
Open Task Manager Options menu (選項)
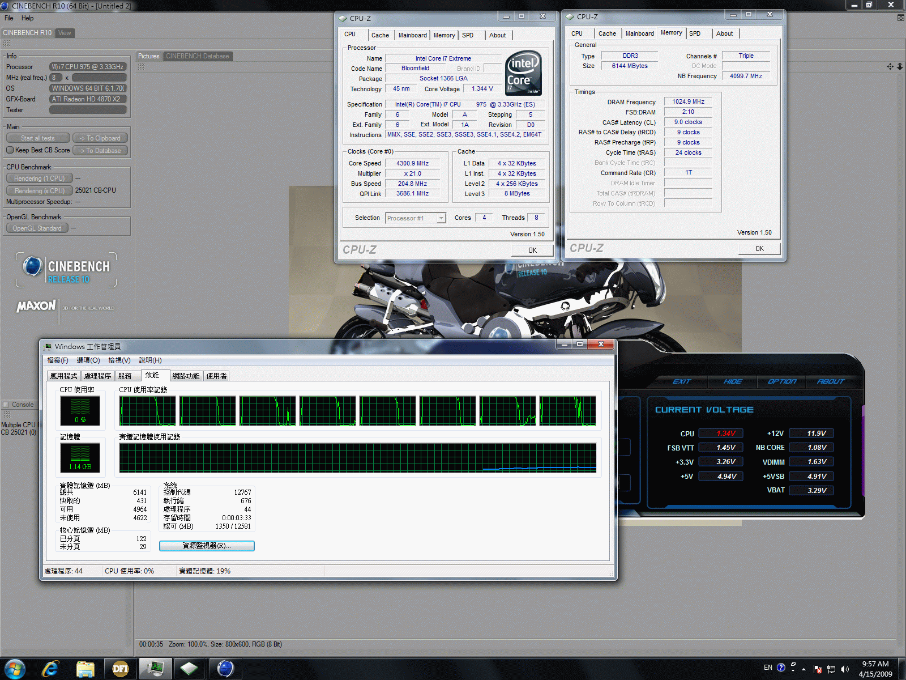pyautogui.click(x=88, y=360)
